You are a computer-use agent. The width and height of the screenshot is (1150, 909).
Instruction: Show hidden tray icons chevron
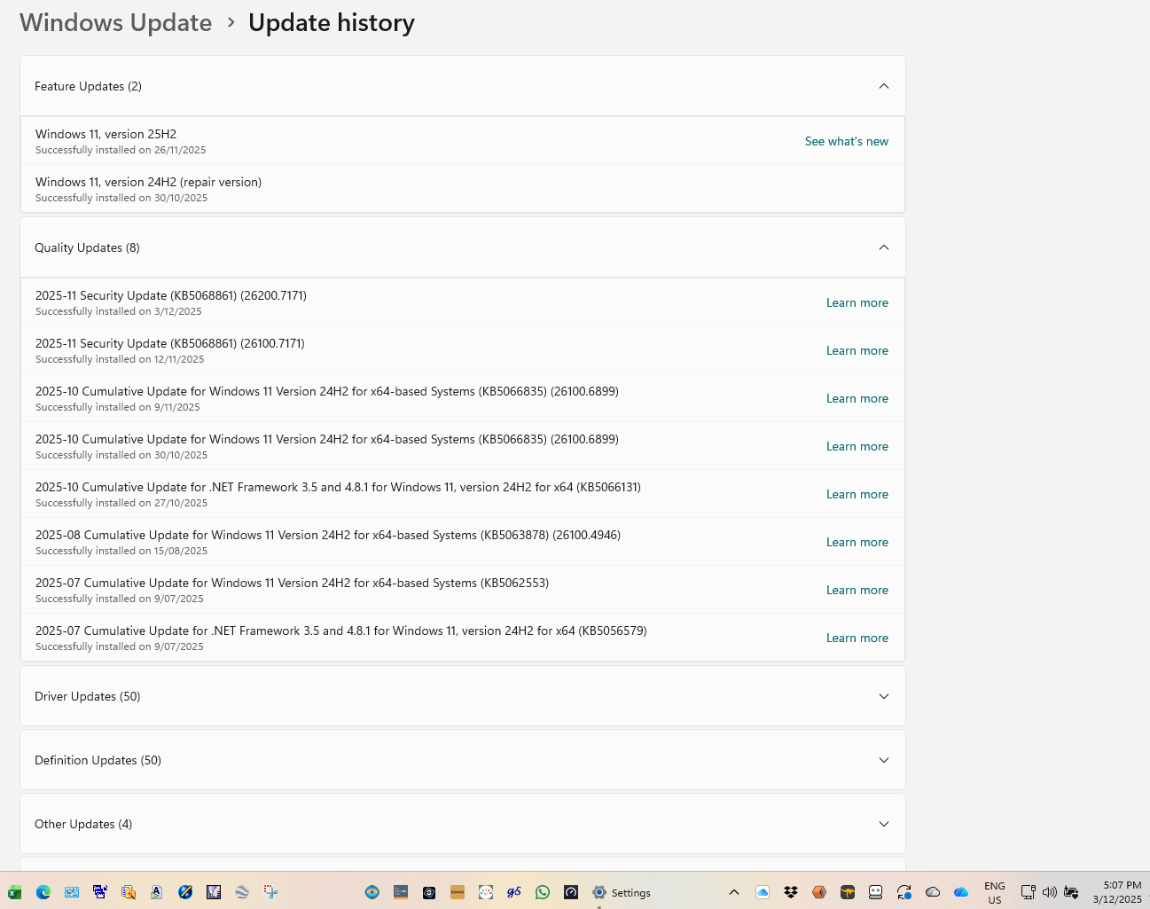pos(734,892)
